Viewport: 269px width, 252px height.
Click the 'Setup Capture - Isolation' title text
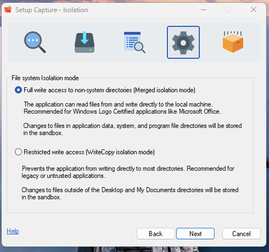52,10
